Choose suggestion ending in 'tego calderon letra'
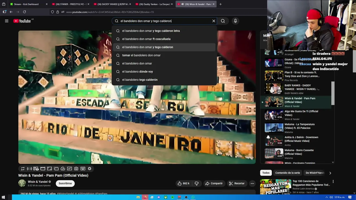The height and width of the screenshot is (200, 356). tap(164, 31)
